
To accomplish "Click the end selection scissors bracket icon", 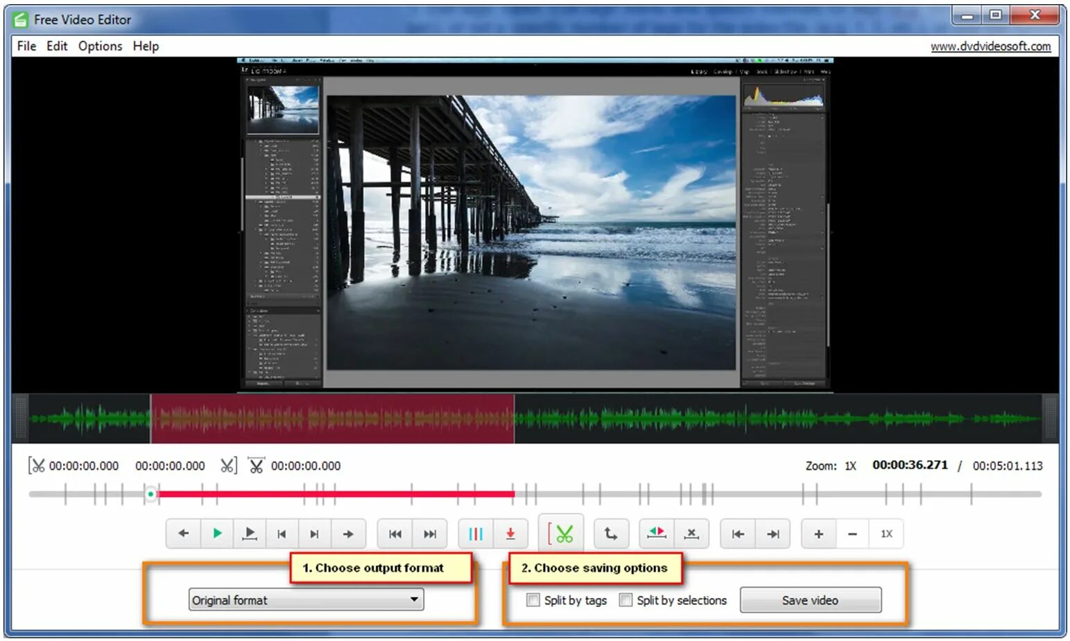I will tap(229, 466).
